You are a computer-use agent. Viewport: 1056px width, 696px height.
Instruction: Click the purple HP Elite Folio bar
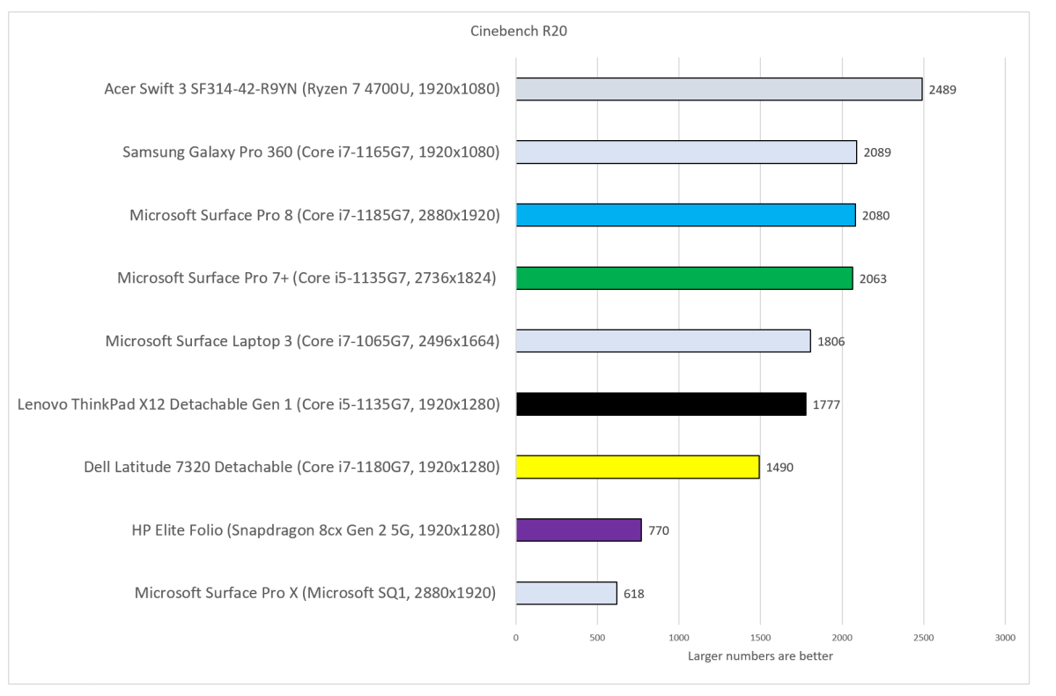pos(579,529)
